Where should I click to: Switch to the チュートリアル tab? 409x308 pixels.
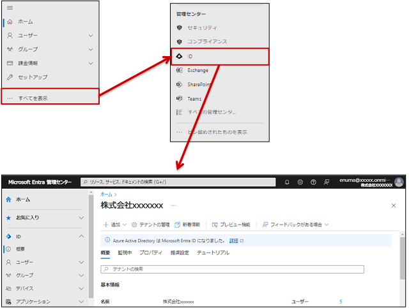click(213, 253)
